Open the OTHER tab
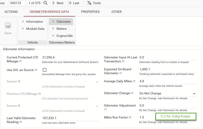Viewport: 203px width, 129px height. [x=117, y=12]
